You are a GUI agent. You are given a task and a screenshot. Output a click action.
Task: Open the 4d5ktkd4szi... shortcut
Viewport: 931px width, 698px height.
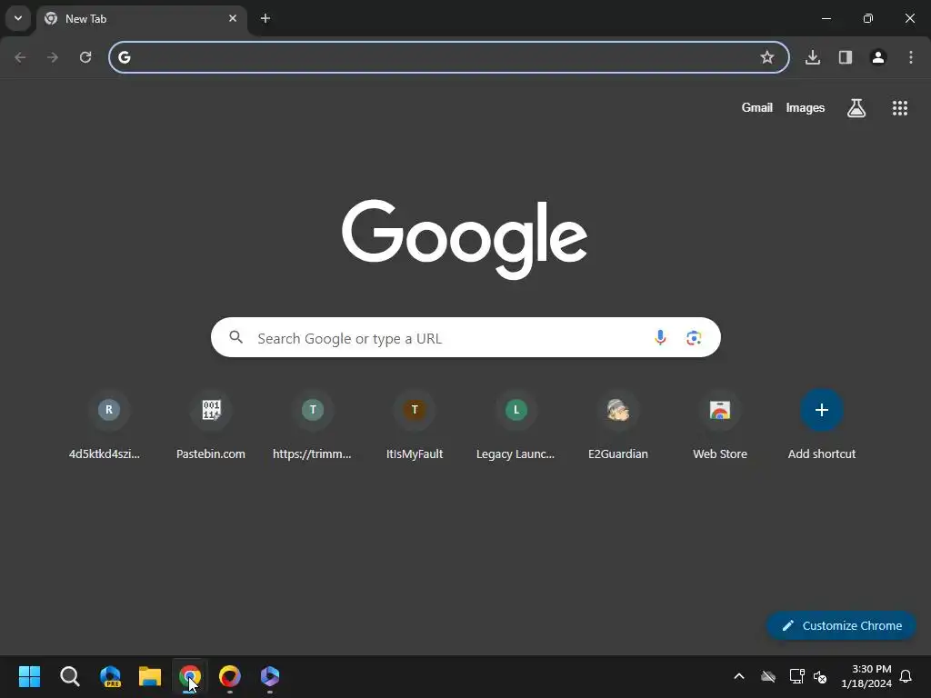click(x=105, y=425)
